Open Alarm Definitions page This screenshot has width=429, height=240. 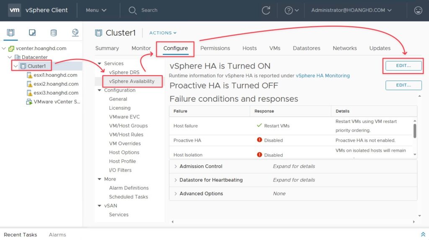point(129,188)
